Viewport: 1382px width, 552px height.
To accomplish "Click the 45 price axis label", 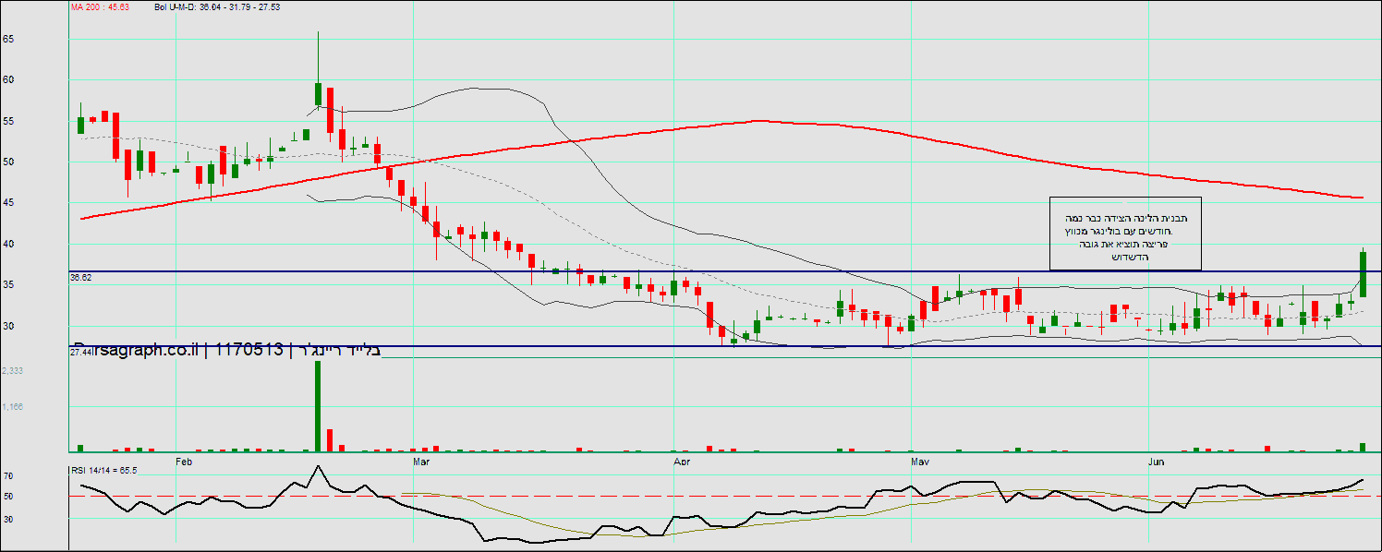I will pos(8,203).
